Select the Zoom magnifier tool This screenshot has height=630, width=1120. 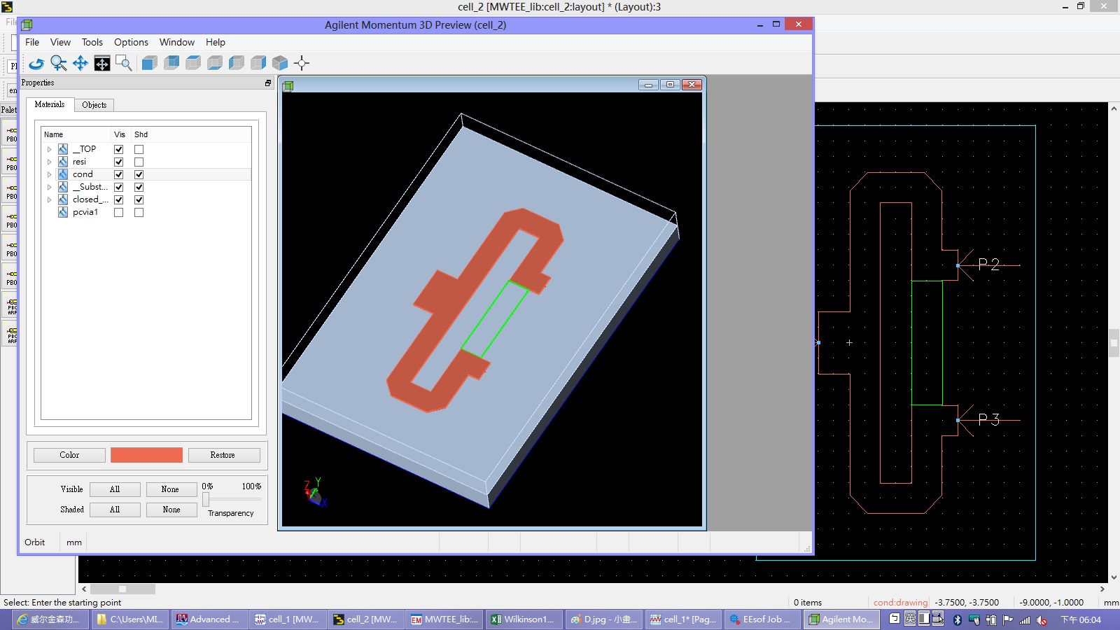pyautogui.click(x=59, y=63)
